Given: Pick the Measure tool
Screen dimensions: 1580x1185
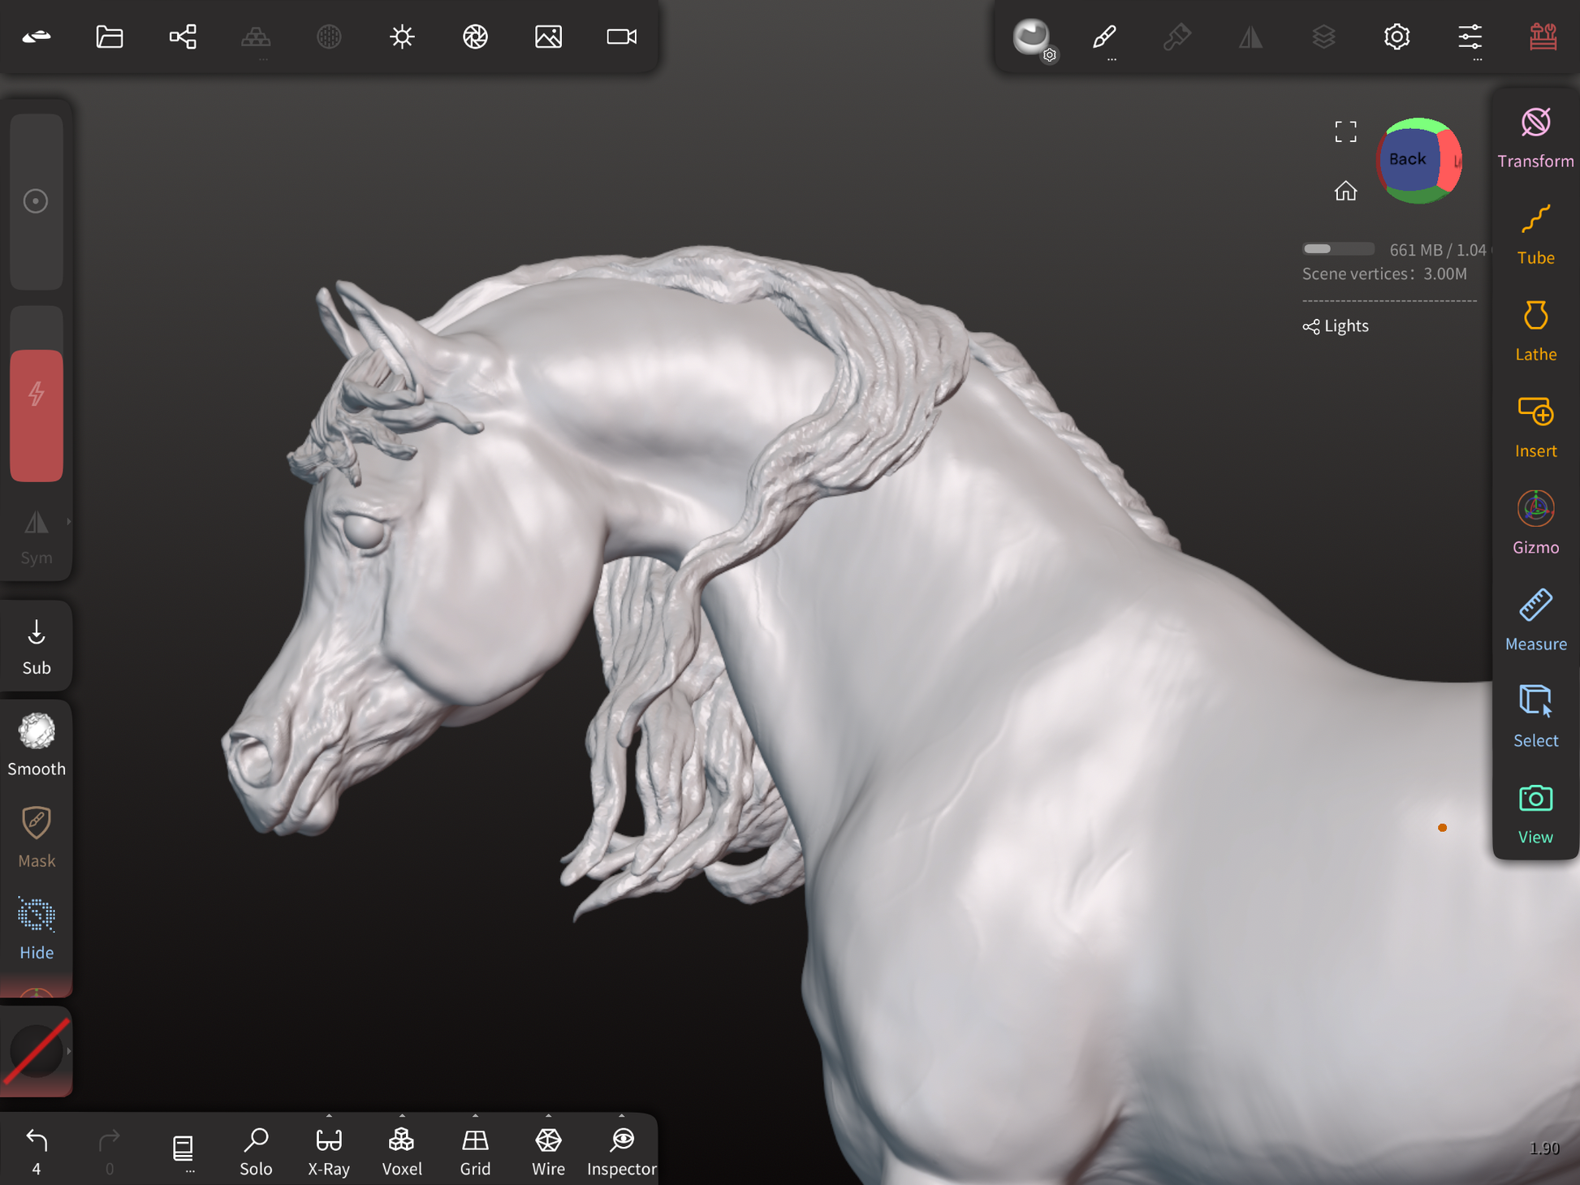Looking at the screenshot, I should [1535, 620].
